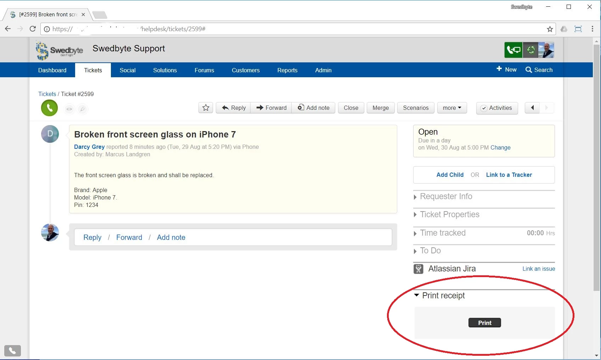Click the green circular arrows header icon

click(530, 50)
